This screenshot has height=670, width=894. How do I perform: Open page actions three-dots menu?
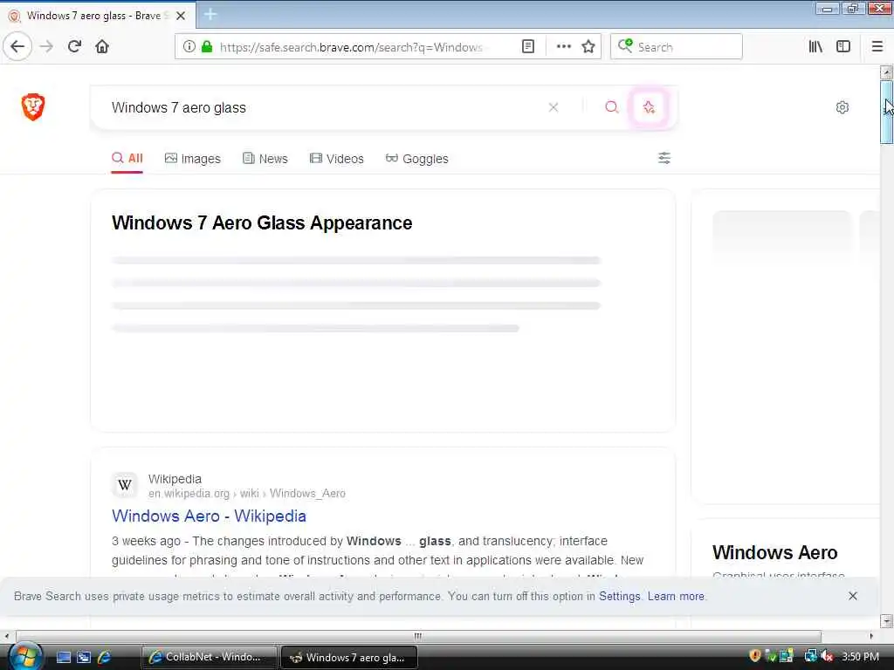coord(563,47)
